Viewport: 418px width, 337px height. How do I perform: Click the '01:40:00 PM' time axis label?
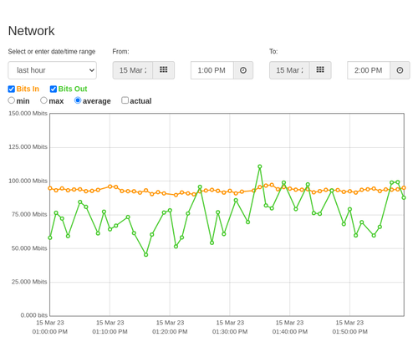point(290,332)
